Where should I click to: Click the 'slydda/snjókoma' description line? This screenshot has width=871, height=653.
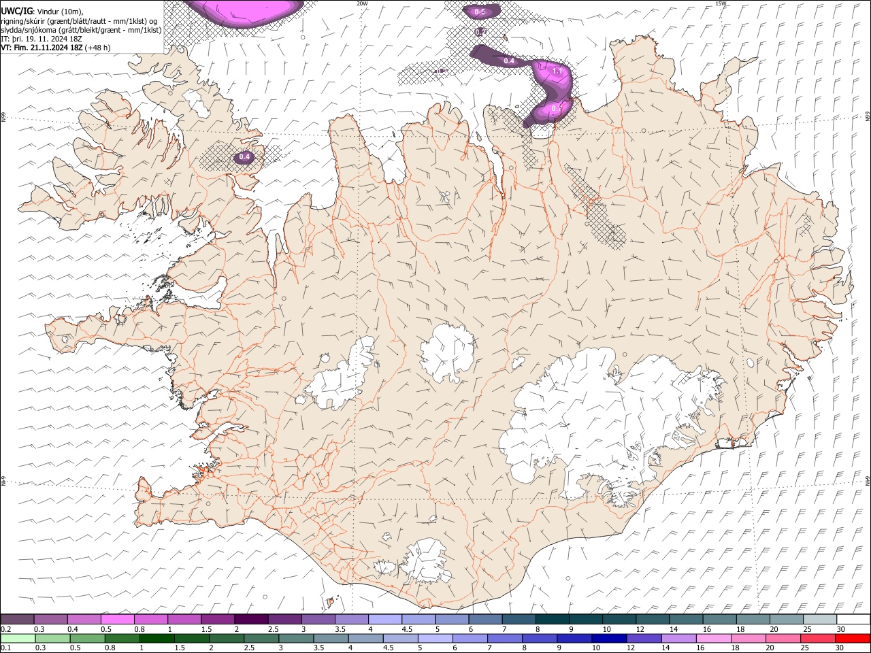81,30
